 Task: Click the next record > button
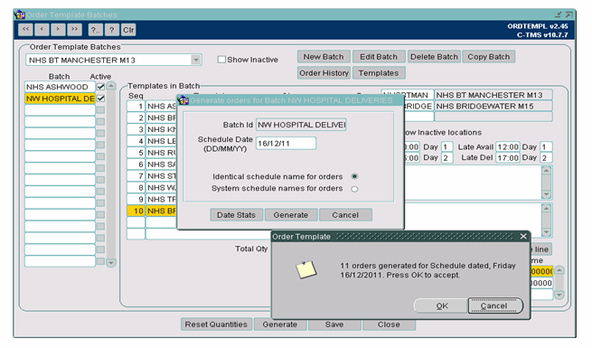[x=58, y=30]
